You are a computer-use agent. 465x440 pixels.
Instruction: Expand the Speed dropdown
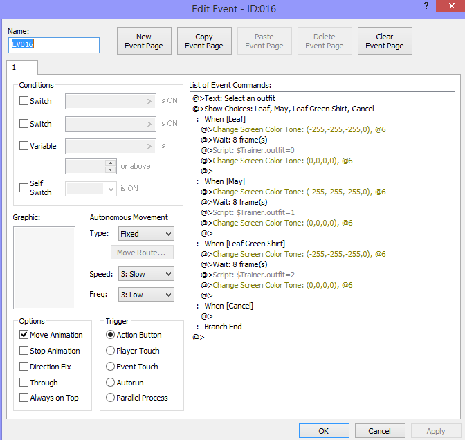(145, 274)
